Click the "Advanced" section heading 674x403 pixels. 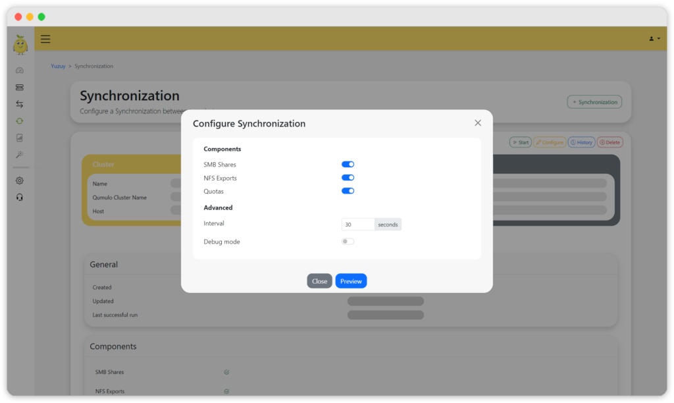coord(218,207)
